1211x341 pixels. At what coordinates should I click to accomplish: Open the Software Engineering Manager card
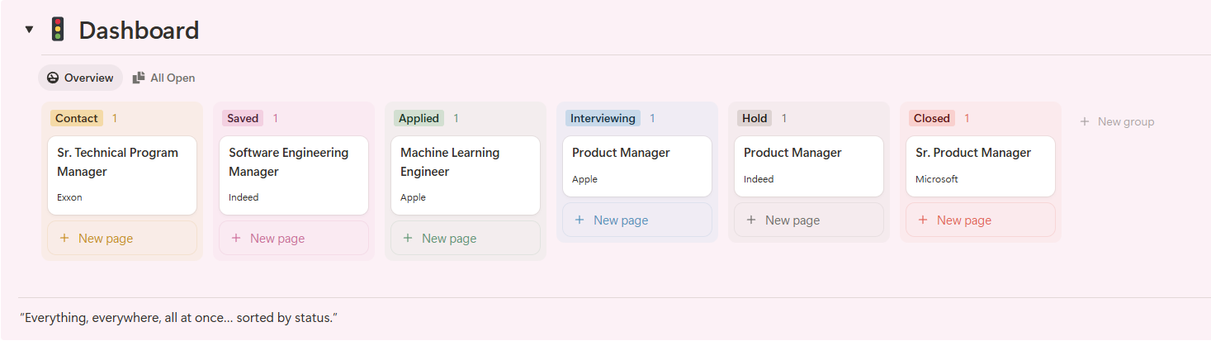coord(294,174)
